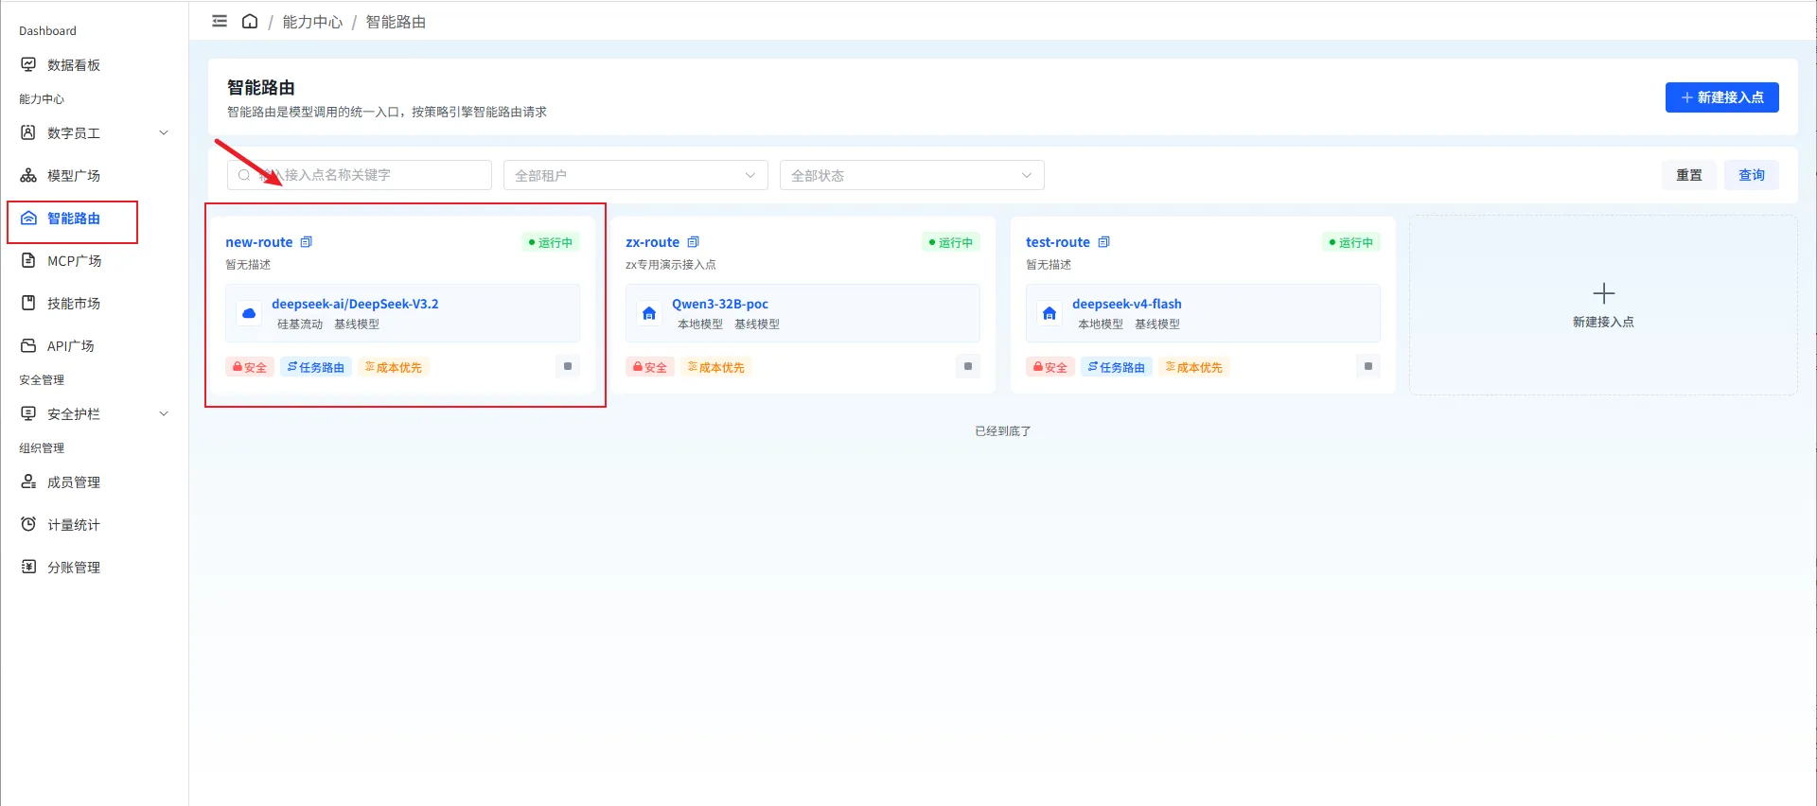
Task: Copy the new-route name icon
Action: [306, 242]
